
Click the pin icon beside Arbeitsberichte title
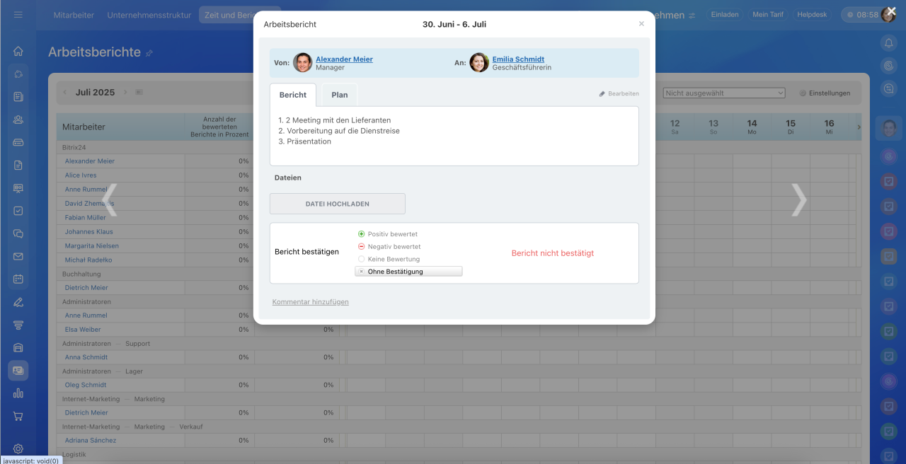click(x=149, y=53)
